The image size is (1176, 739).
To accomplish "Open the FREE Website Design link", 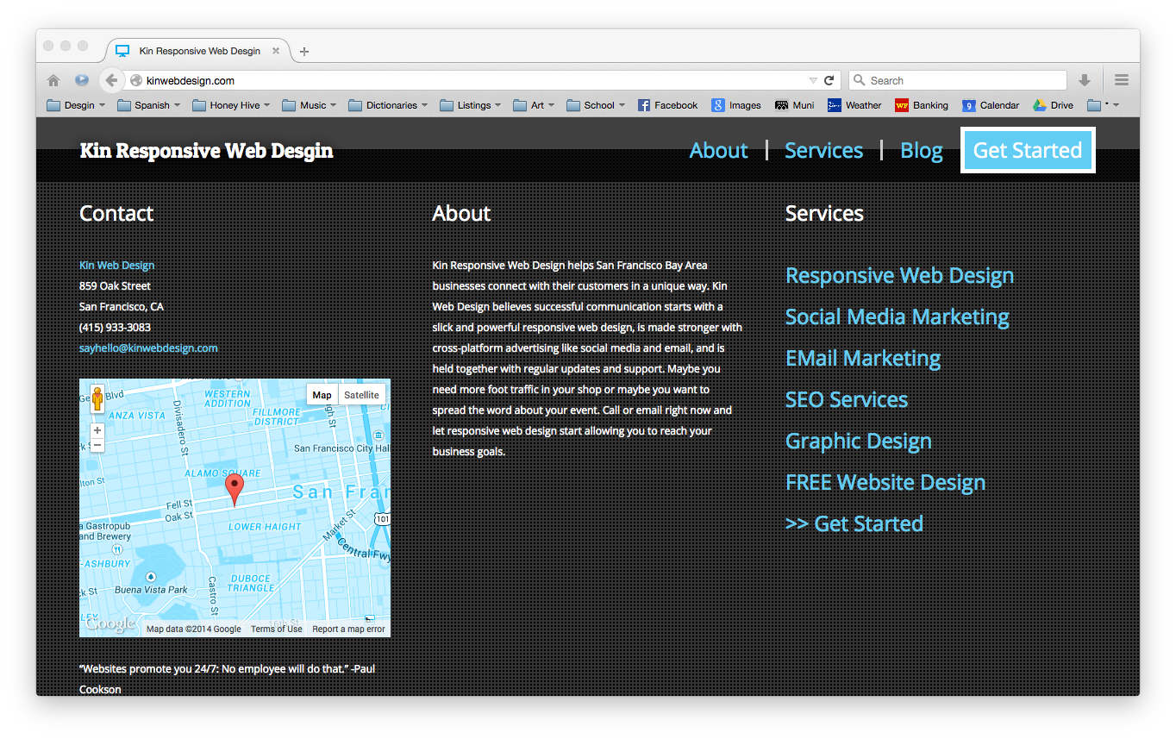I will (x=885, y=482).
